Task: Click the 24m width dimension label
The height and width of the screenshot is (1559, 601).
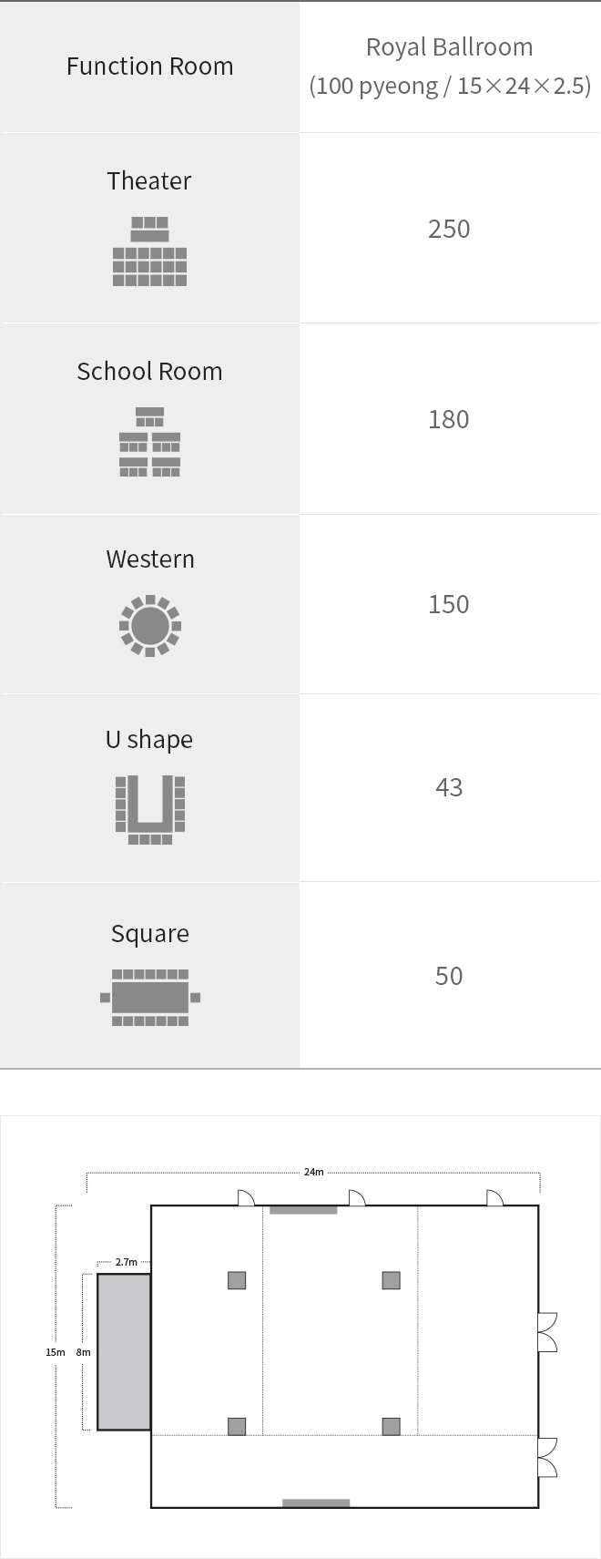Action: click(313, 1172)
